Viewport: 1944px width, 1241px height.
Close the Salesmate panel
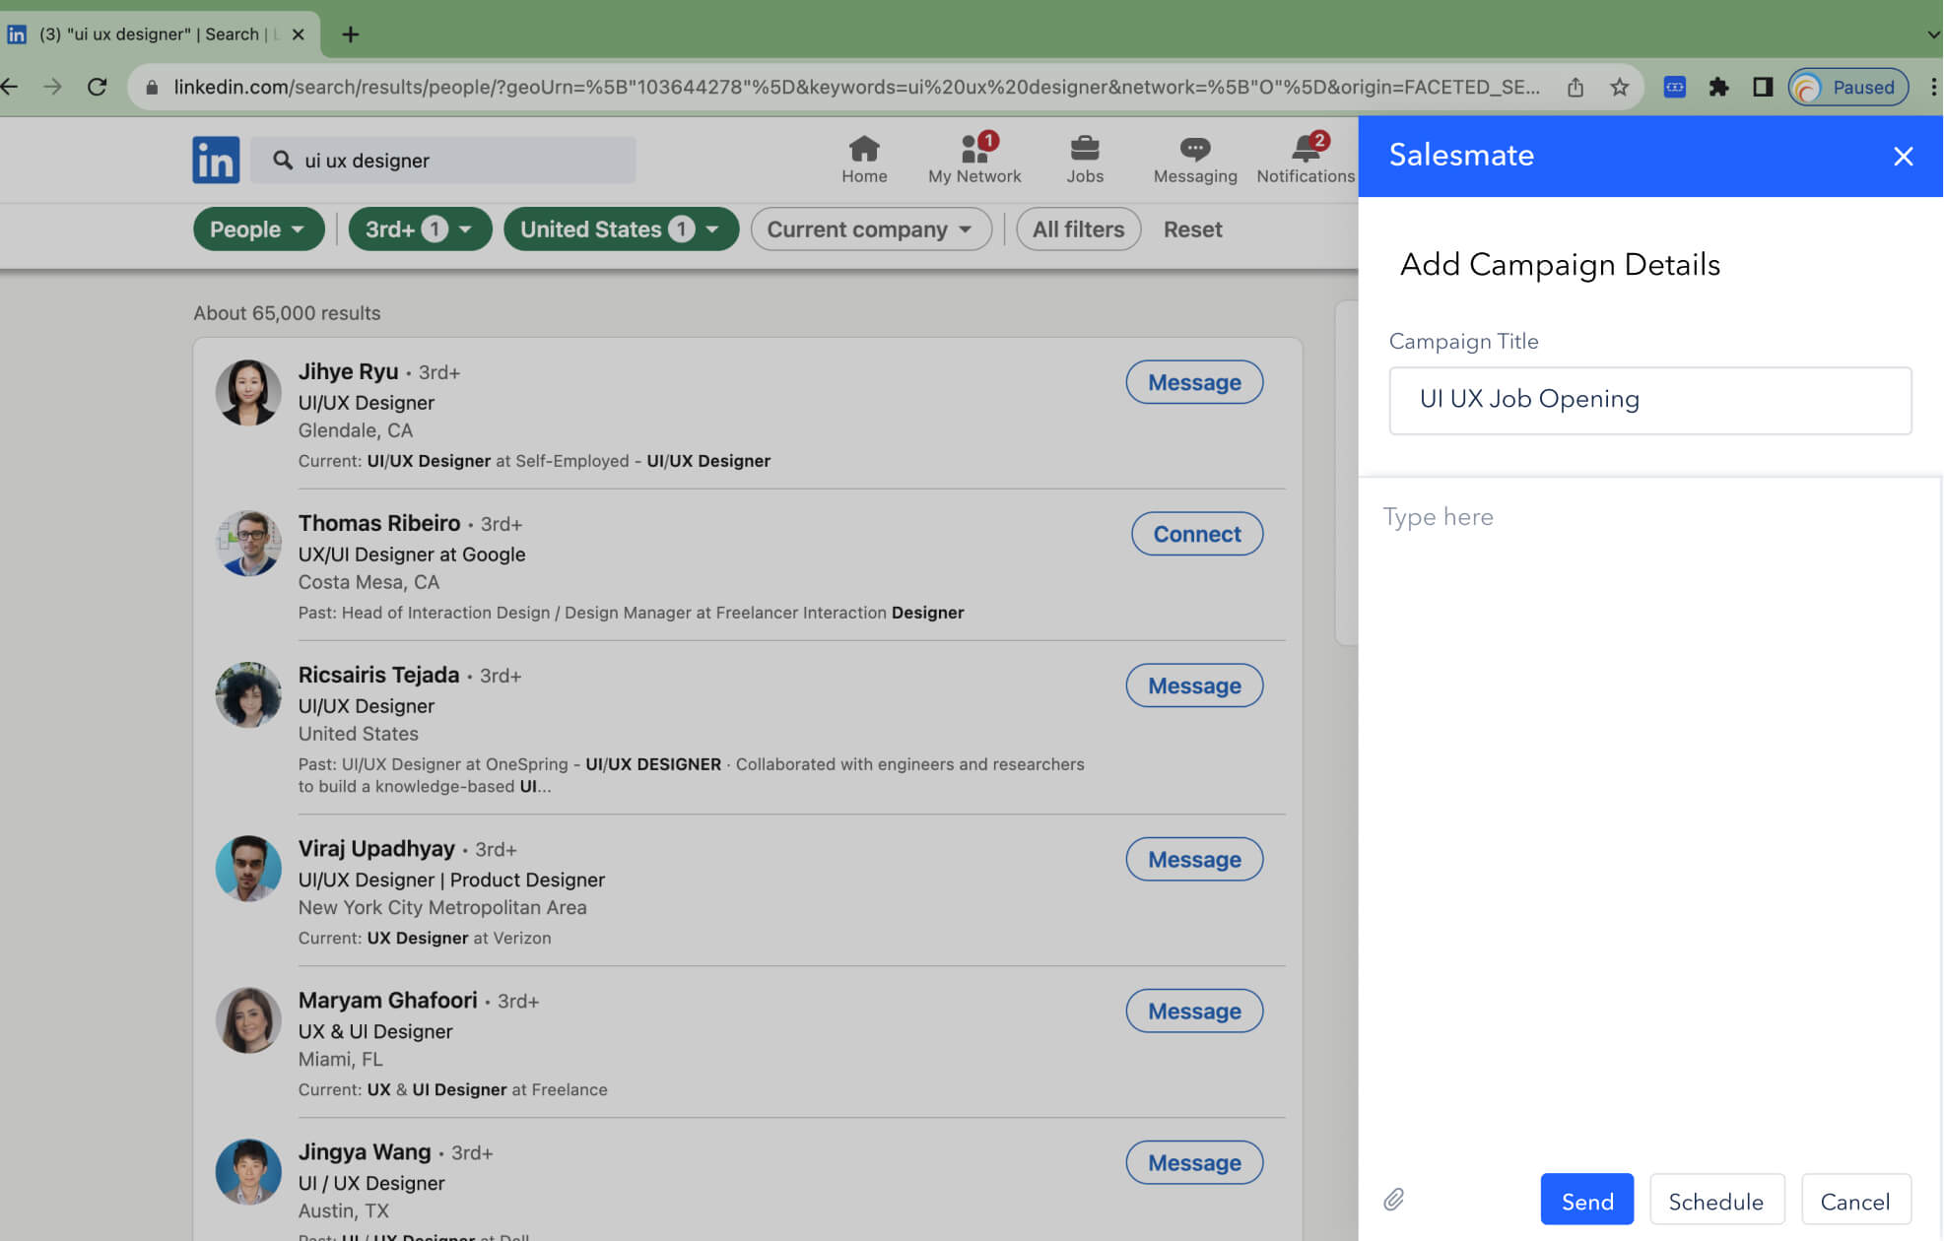(1903, 156)
